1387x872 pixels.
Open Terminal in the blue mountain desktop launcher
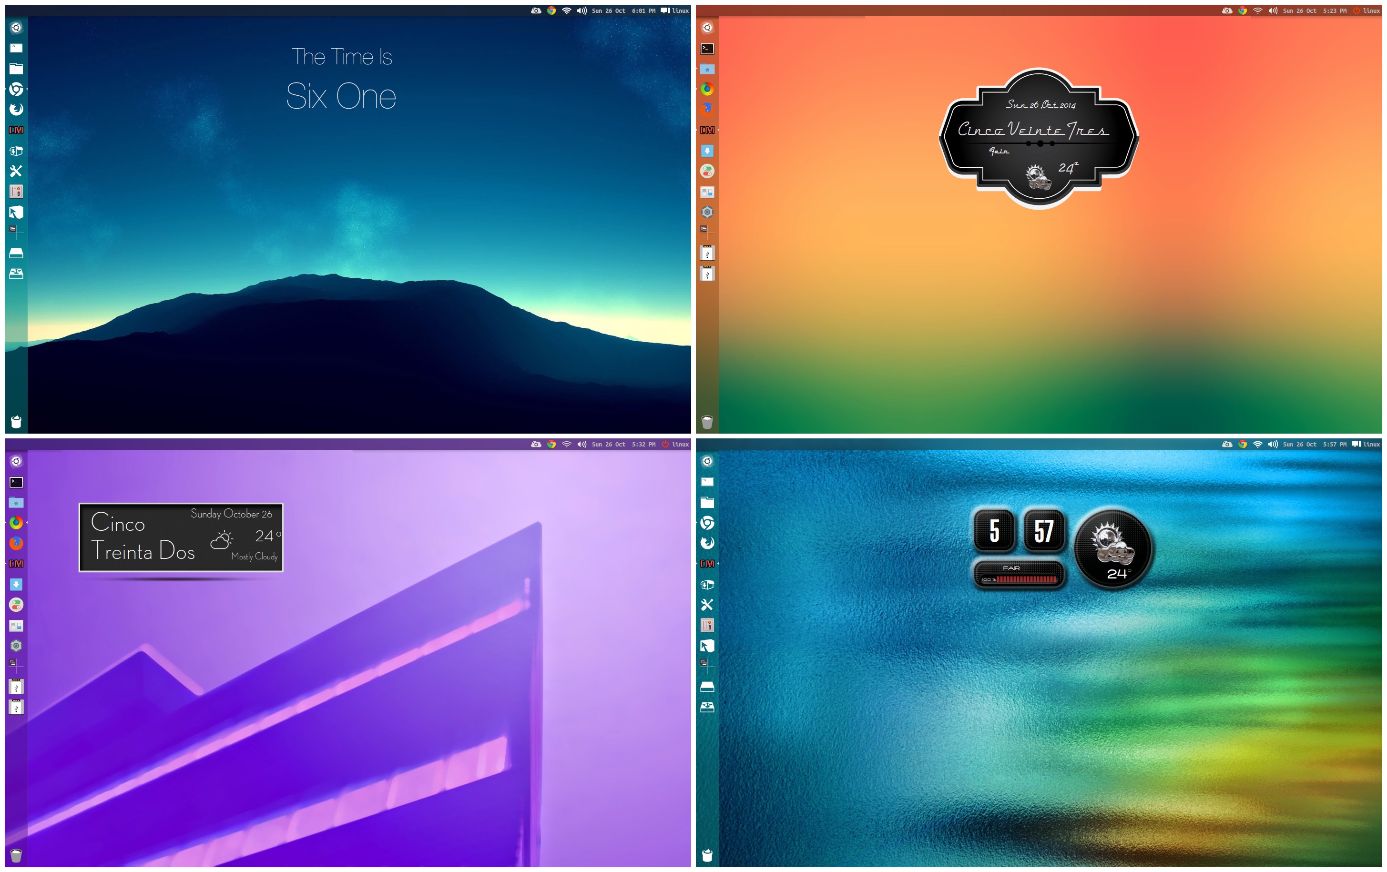point(16,49)
